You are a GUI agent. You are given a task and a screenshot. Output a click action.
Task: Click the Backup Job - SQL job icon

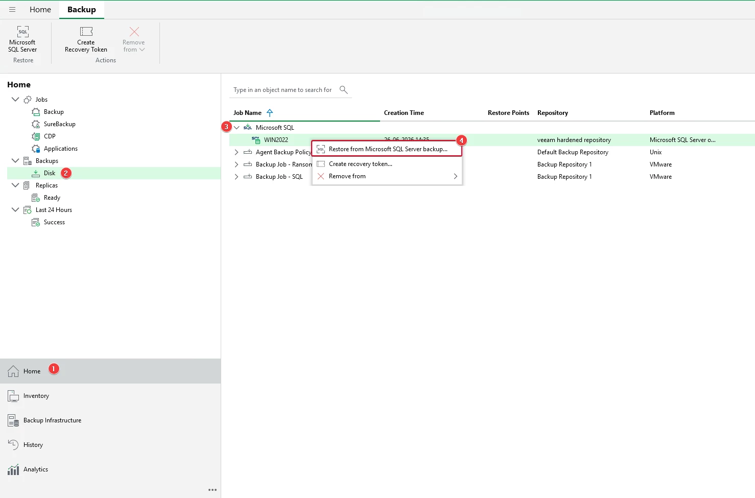click(x=248, y=177)
